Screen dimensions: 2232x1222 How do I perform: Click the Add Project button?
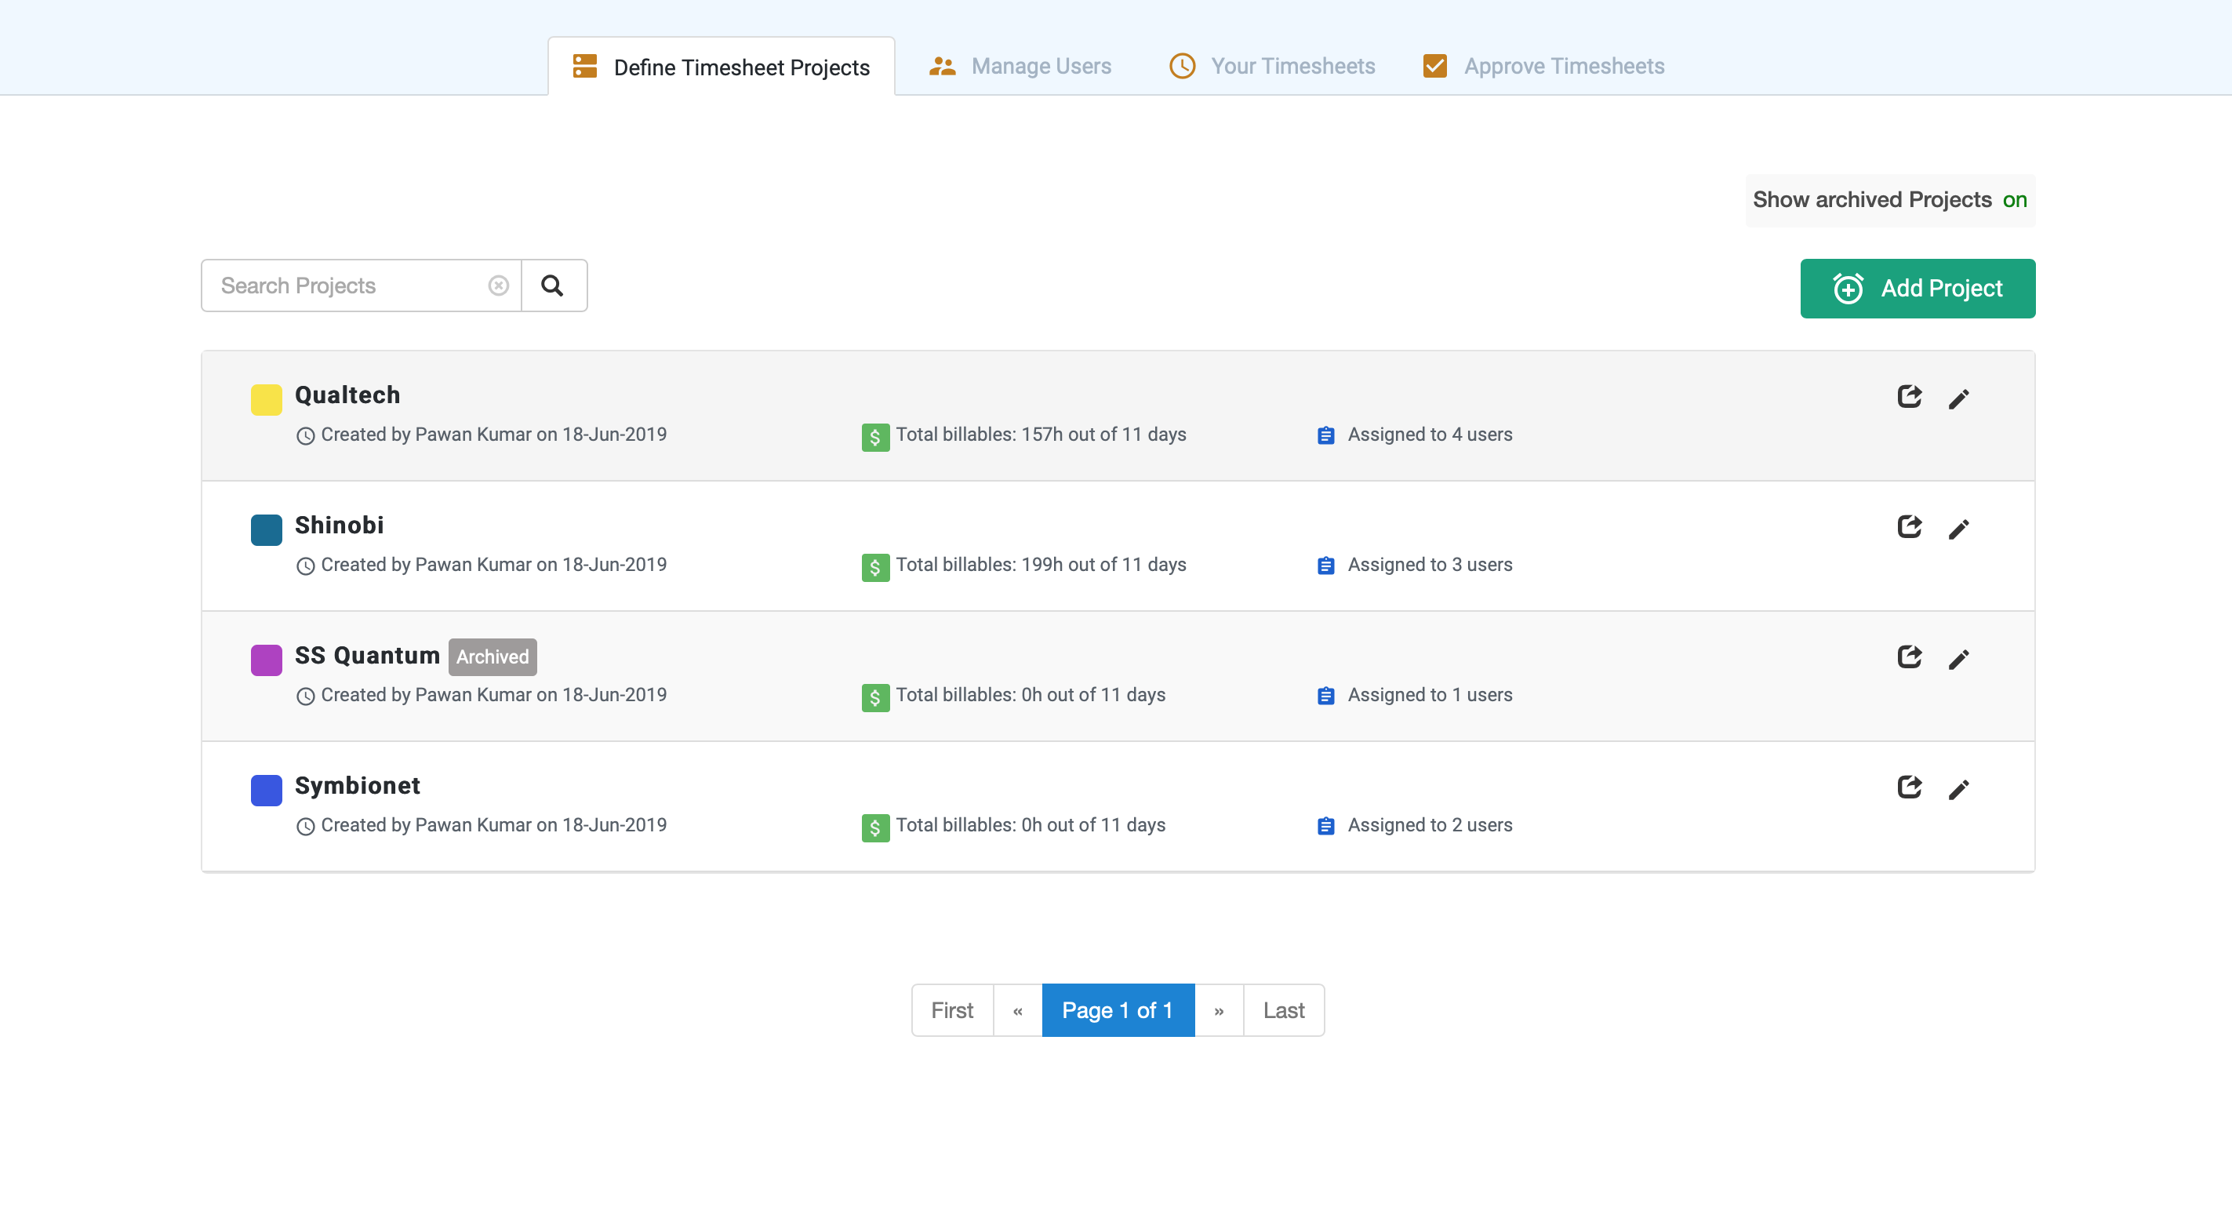[1918, 287]
